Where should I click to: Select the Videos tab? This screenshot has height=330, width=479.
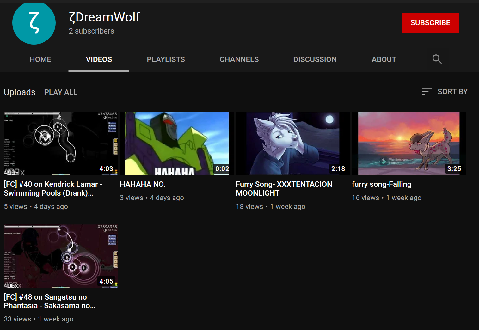pos(99,59)
